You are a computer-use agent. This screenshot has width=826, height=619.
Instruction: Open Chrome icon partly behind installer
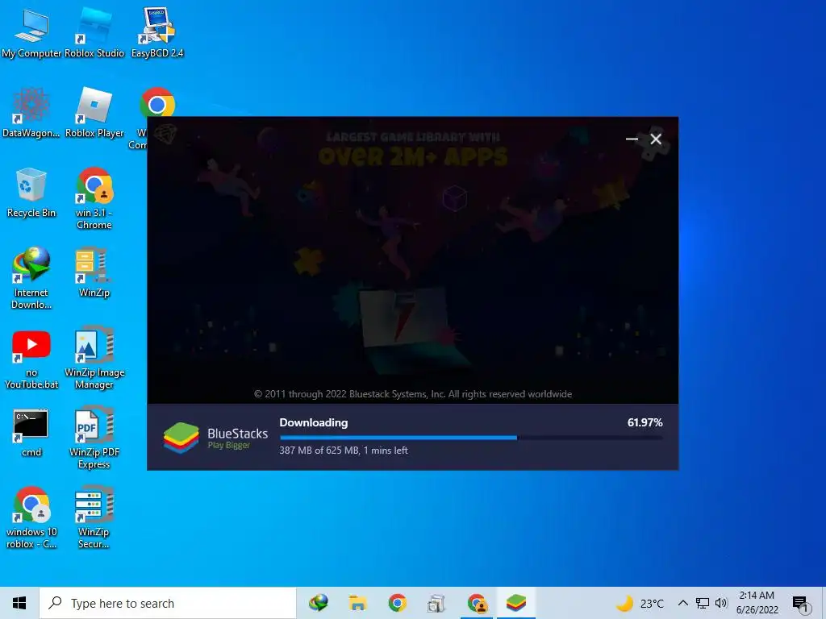157,104
